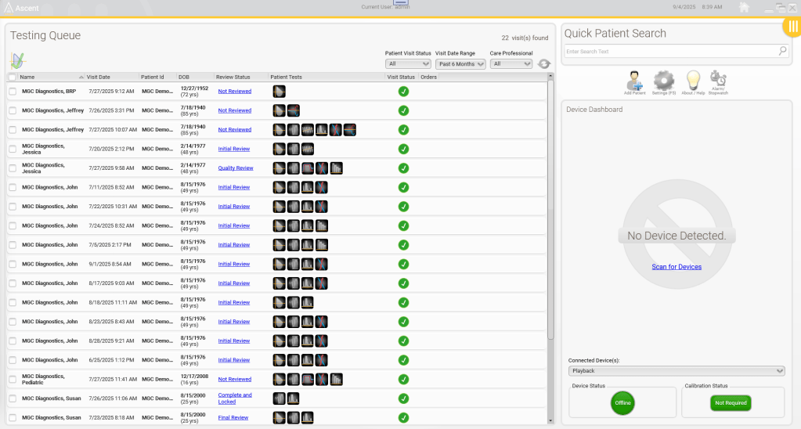Image resolution: width=801 pixels, height=429 pixels.
Task: Launch the Alarm/Stopwatch tool
Action: (718, 81)
